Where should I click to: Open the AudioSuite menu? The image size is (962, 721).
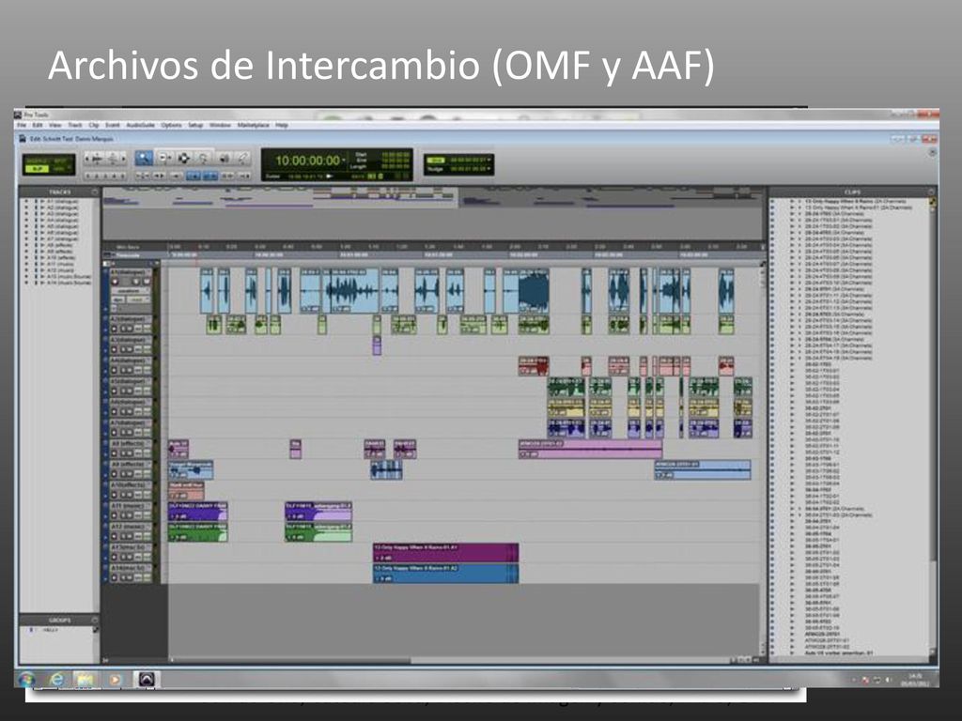(141, 125)
